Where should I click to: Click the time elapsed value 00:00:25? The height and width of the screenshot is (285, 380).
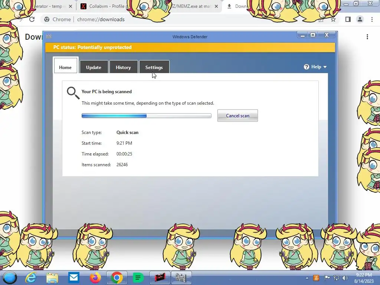coord(124,154)
